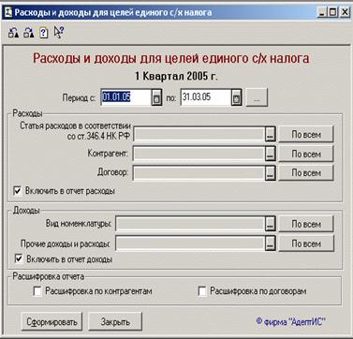The height and width of the screenshot is (339, 353).
Task: Click the window icon in title bar
Action: pos(8,13)
